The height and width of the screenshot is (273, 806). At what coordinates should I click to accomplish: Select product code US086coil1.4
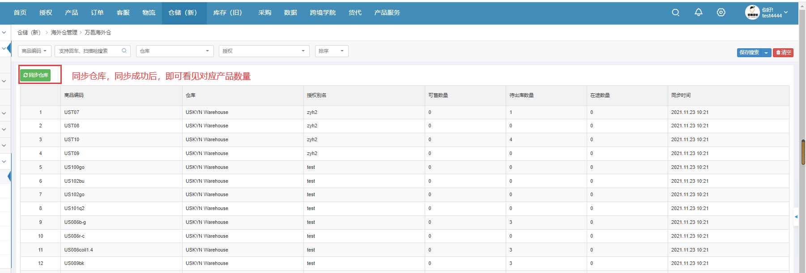[79, 250]
